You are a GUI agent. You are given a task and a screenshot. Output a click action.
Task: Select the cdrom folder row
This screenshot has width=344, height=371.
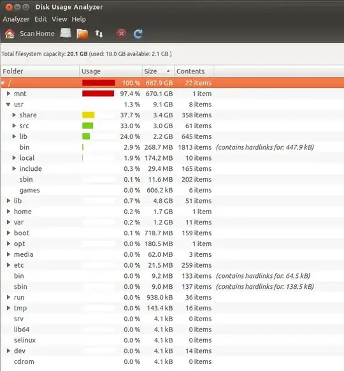(172, 361)
